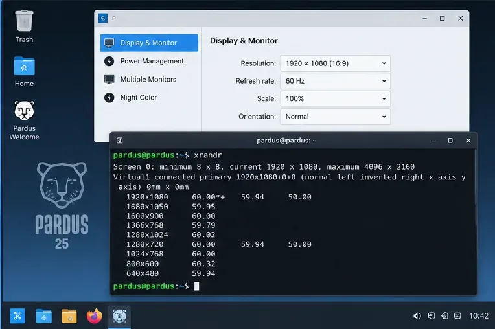Maximize the terminal window
The width and height of the screenshot is (495, 329).
450,141
